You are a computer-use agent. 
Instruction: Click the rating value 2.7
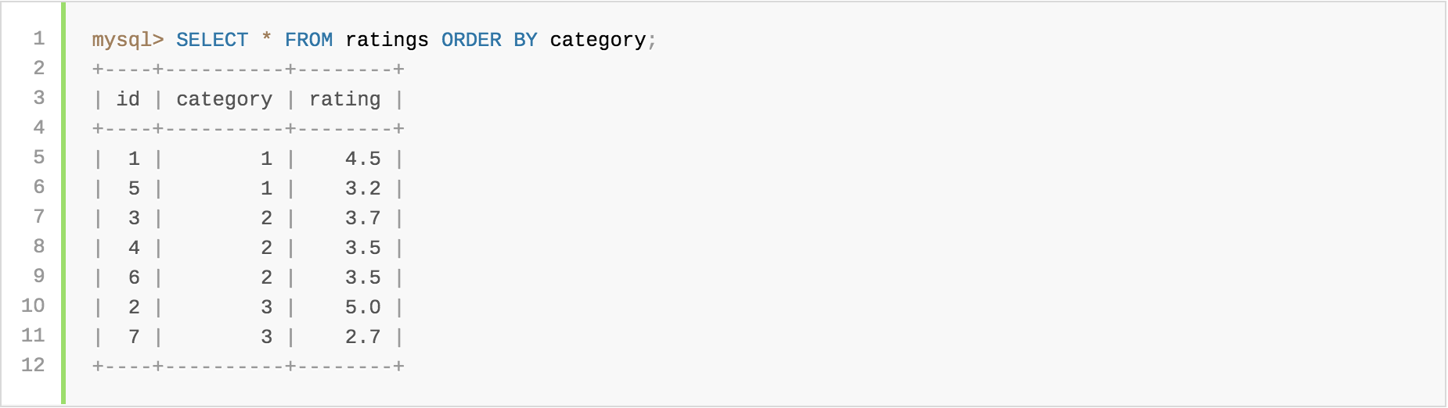tap(362, 337)
